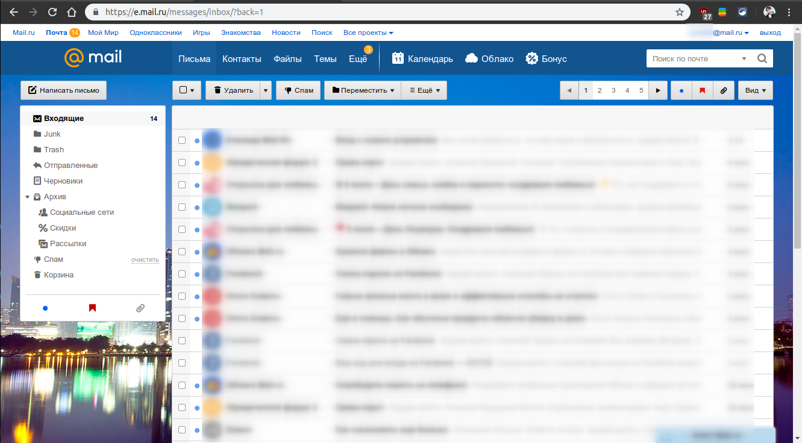Expand Все проекты menu
802x443 pixels.
(x=368, y=33)
